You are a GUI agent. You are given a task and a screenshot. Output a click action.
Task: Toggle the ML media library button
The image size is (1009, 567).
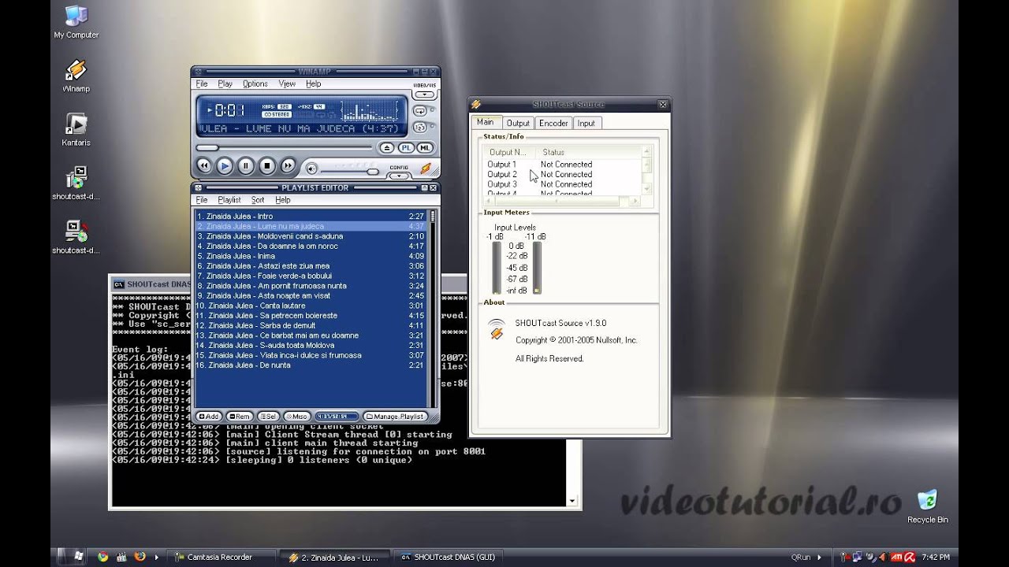coord(425,148)
